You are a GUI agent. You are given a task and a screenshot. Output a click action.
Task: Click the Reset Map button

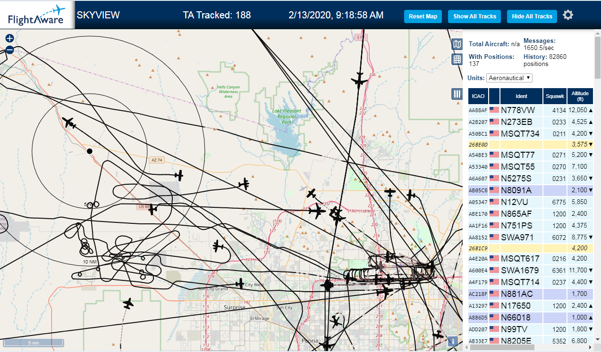(423, 16)
